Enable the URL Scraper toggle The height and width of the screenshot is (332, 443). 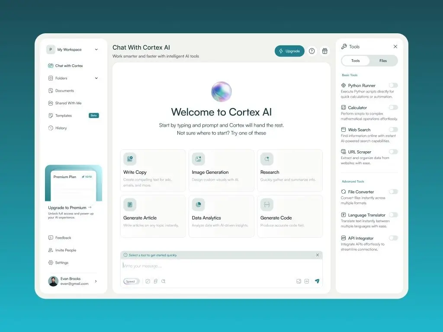click(x=393, y=152)
